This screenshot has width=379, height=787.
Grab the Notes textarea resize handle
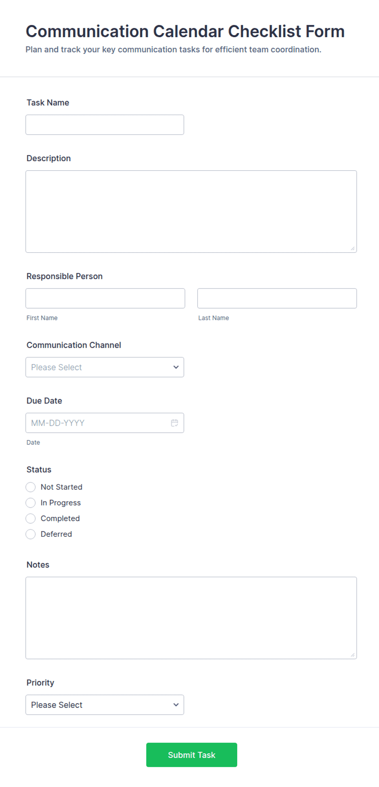pos(353,655)
